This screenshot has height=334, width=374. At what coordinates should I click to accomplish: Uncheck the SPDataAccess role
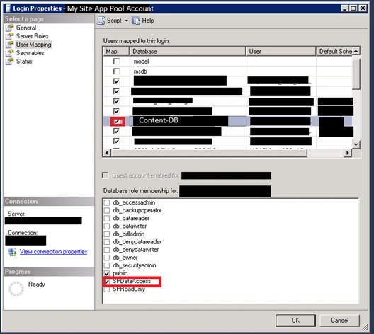click(x=107, y=282)
